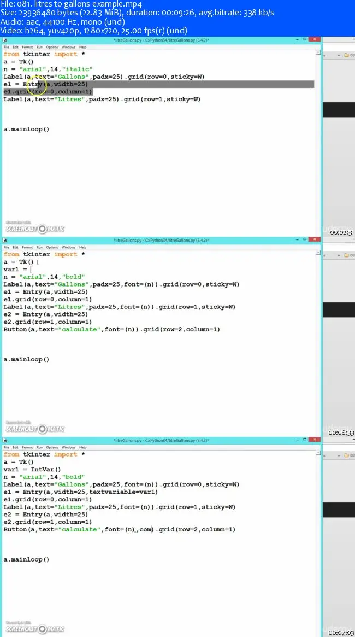Image resolution: width=355 pixels, height=637 pixels.
Task: Click the scrollbar up arrow in the 00:07:03 frame editor
Action: point(317,453)
